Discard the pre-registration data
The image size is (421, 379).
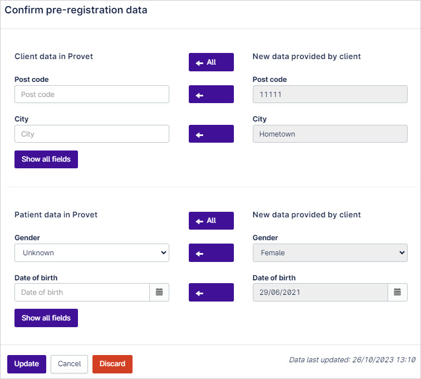pyautogui.click(x=112, y=364)
